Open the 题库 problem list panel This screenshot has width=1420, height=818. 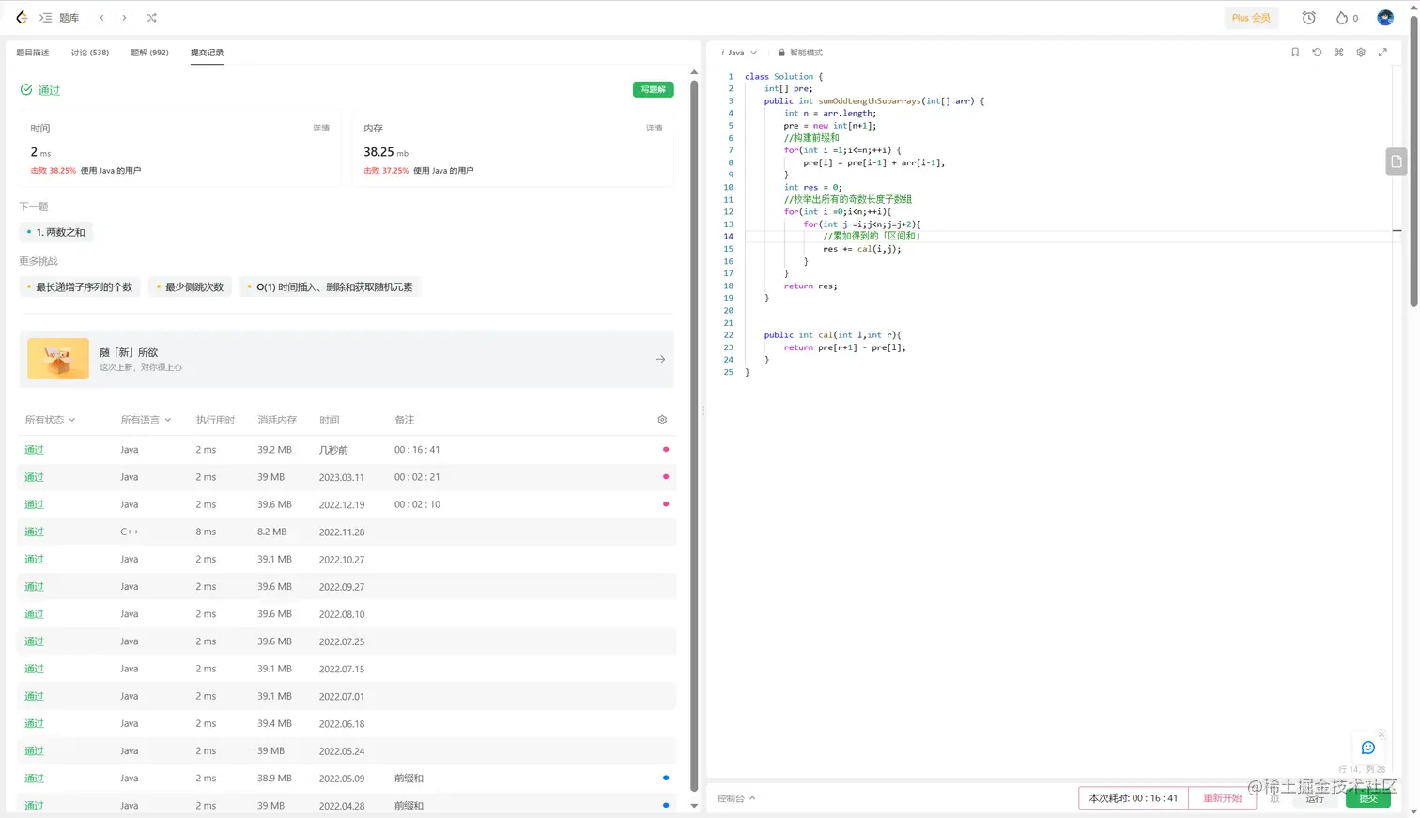coord(59,18)
